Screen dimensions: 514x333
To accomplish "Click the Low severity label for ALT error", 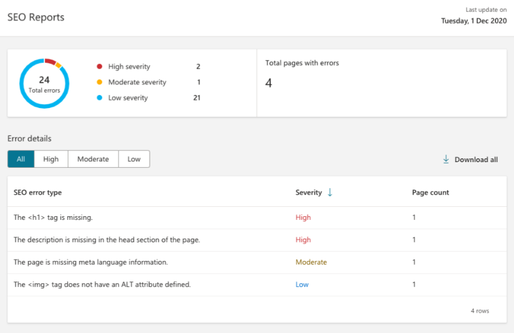I will 302,285.
